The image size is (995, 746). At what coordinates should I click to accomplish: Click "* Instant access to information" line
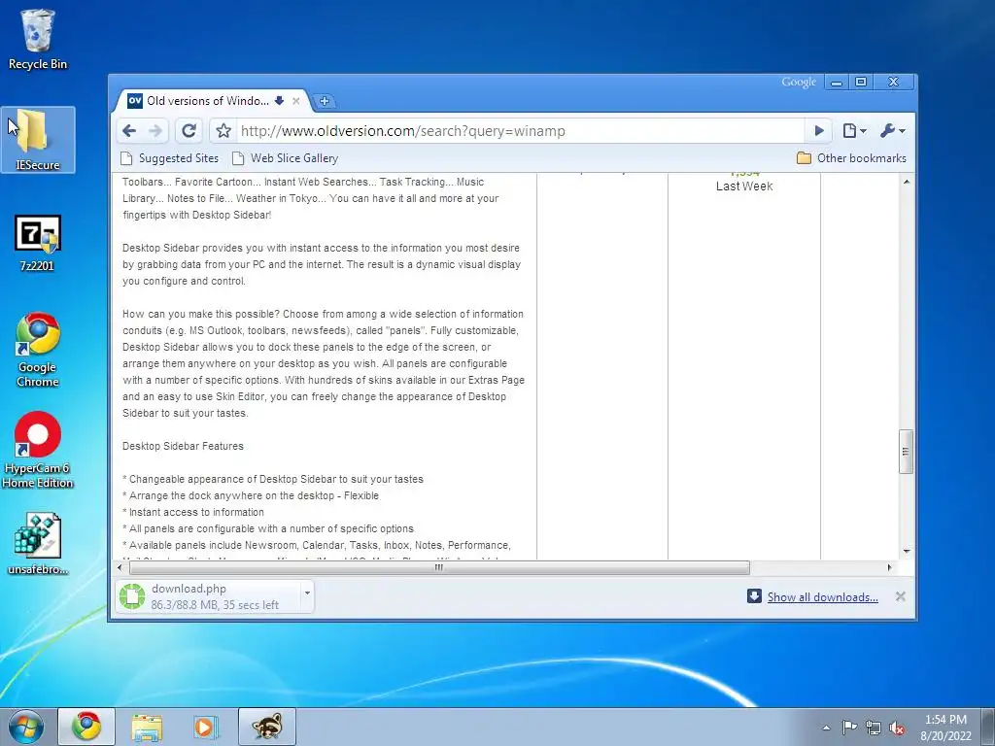193,512
